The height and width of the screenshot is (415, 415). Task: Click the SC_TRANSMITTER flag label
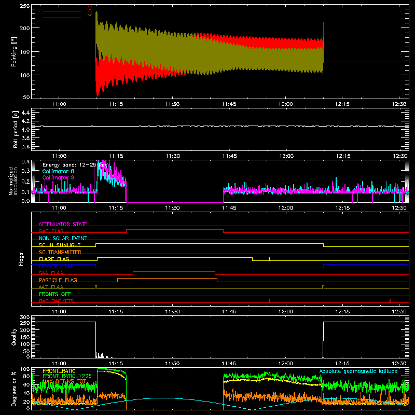(x=60, y=252)
